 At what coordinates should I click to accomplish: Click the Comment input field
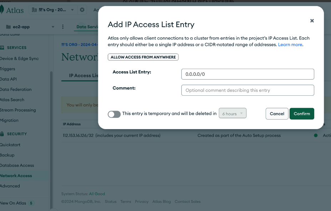[247, 90]
